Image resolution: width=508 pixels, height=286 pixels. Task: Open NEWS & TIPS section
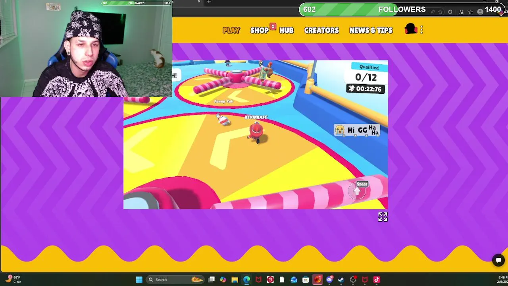371,30
